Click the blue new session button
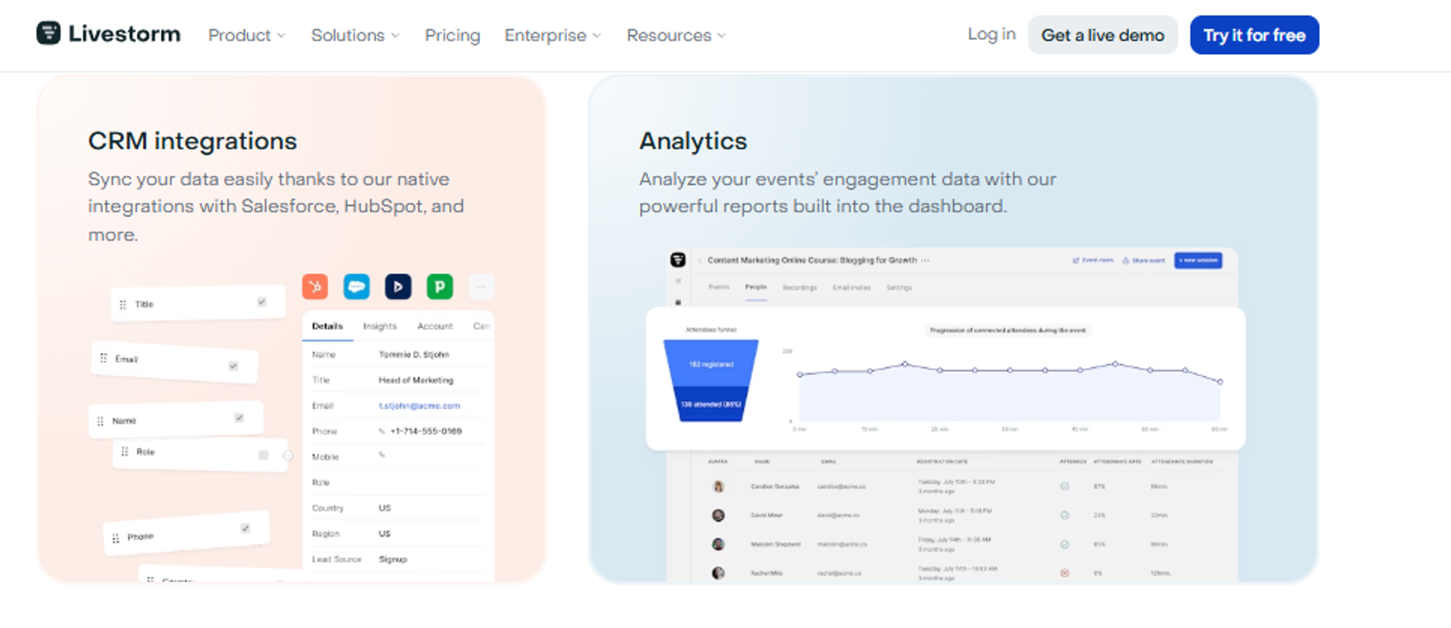This screenshot has height=628, width=1451. click(1198, 260)
